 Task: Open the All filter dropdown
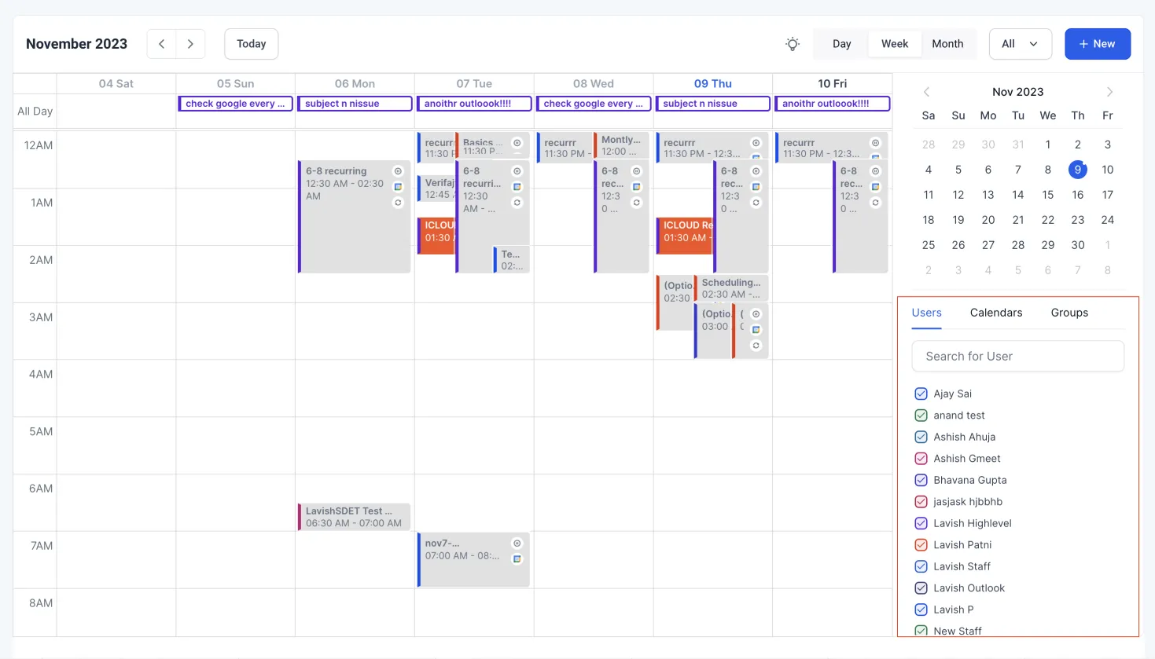pos(1020,44)
